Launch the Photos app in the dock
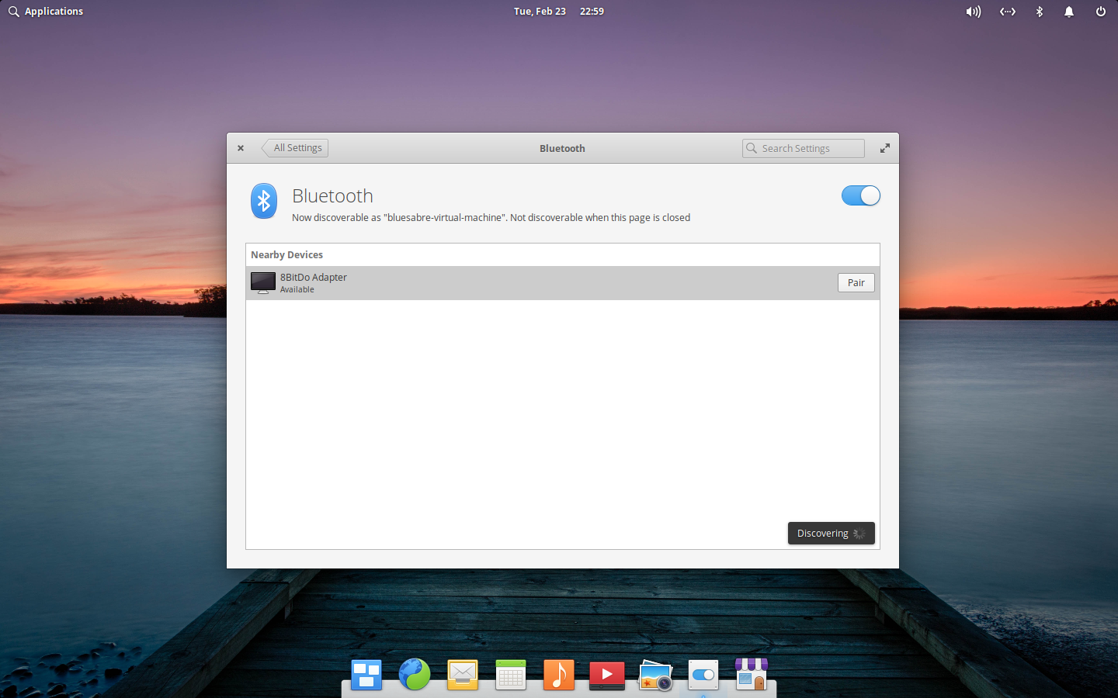Viewport: 1118px width, 698px height. (x=654, y=673)
